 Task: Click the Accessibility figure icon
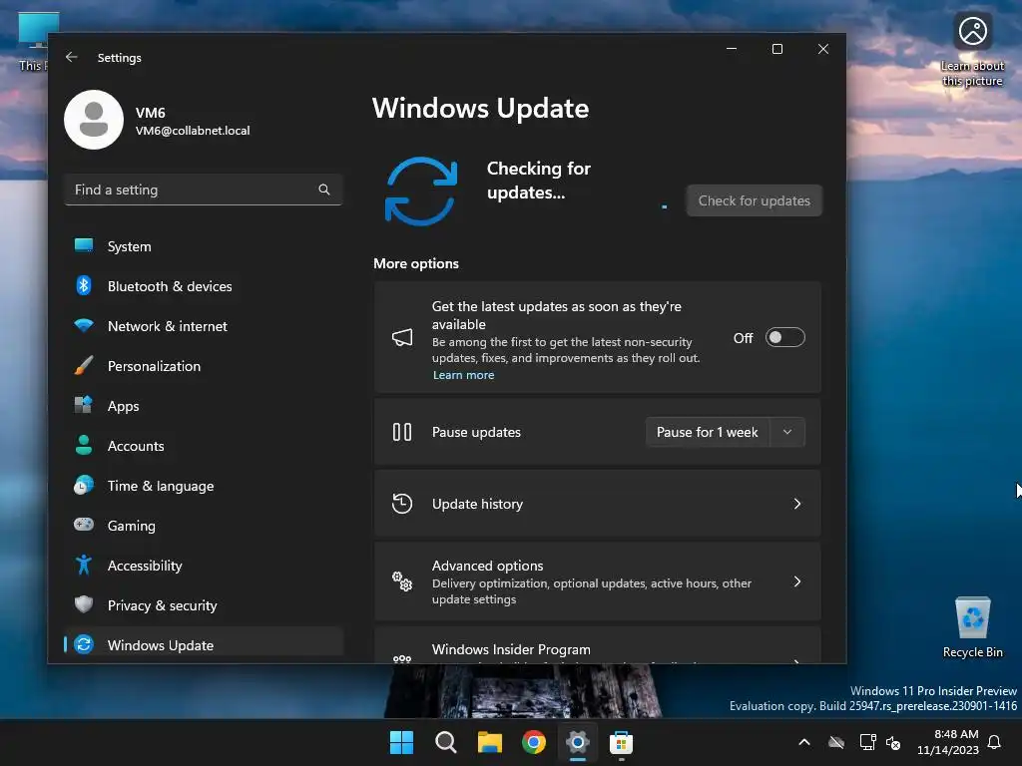[x=84, y=565]
